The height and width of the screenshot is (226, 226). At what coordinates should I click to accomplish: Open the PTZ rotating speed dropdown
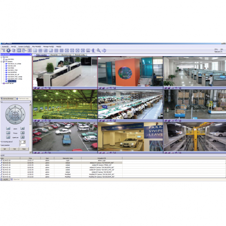24,142
